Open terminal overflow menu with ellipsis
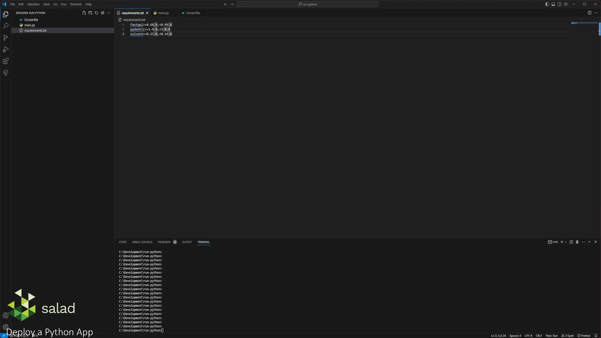The width and height of the screenshot is (601, 338). click(583, 242)
